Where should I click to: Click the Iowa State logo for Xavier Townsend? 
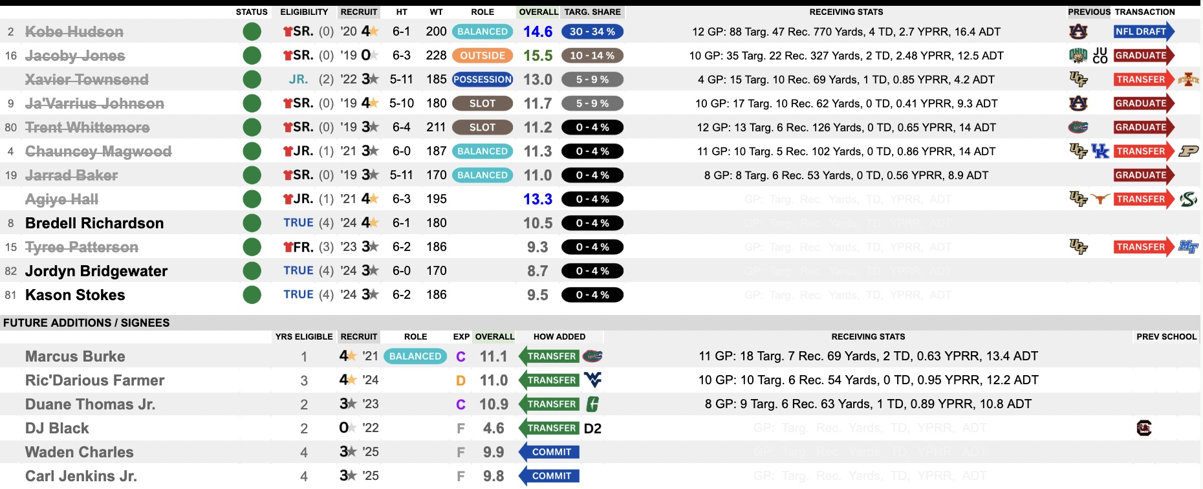pyautogui.click(x=1188, y=80)
